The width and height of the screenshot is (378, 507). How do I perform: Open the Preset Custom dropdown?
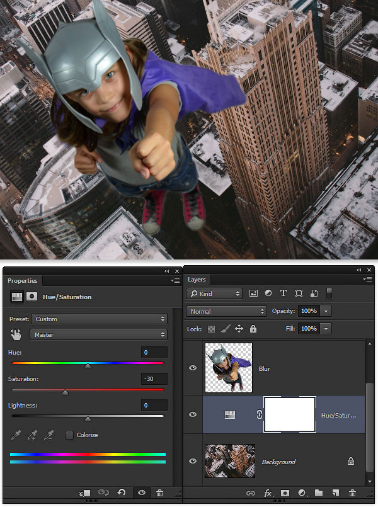tap(99, 319)
